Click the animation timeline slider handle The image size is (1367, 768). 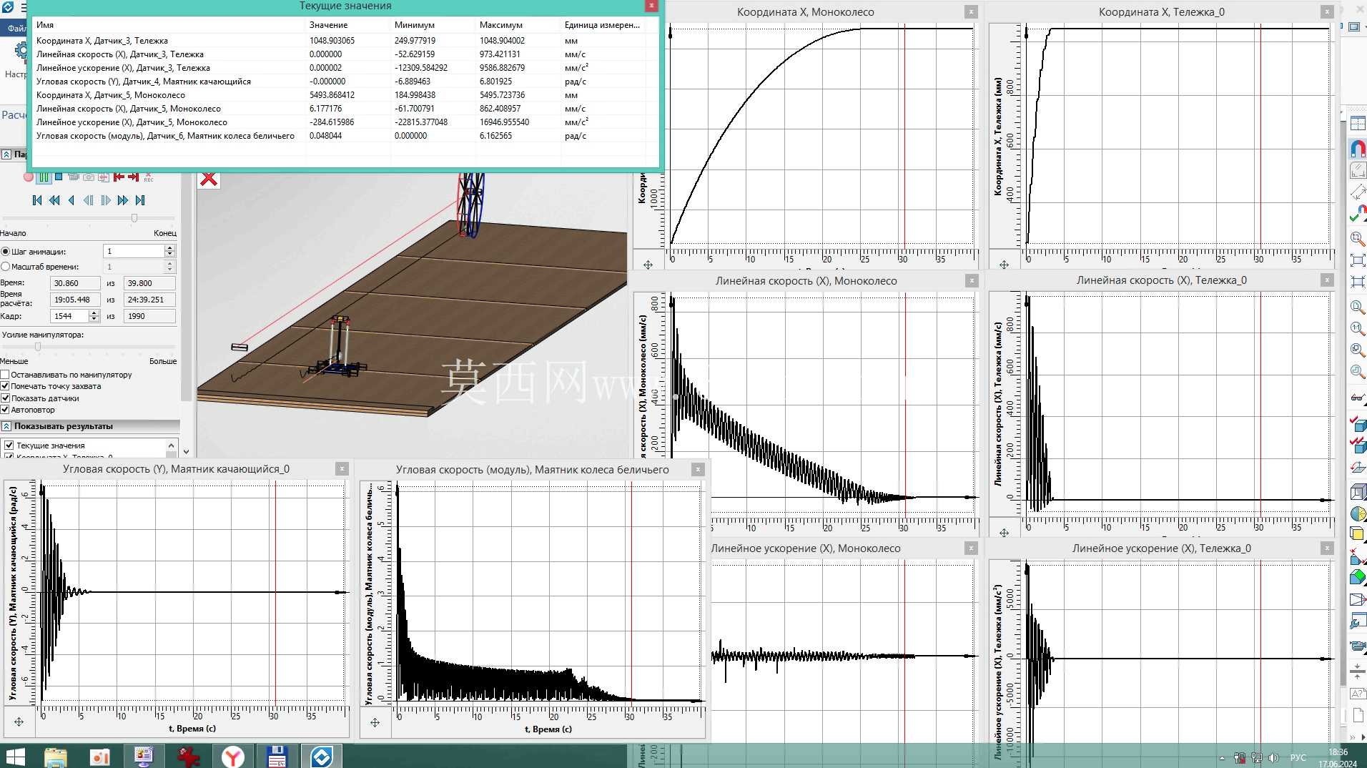tap(134, 217)
